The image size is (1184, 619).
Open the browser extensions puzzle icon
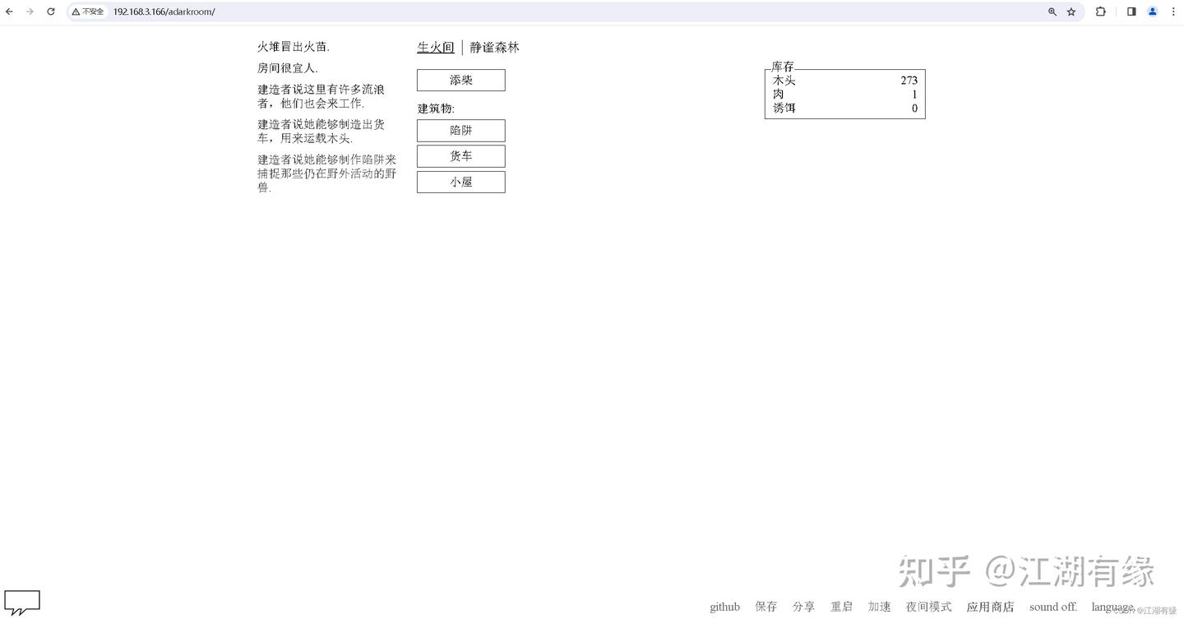coord(1099,12)
